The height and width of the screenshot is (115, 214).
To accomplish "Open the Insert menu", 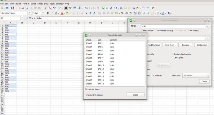I will [18, 4].
